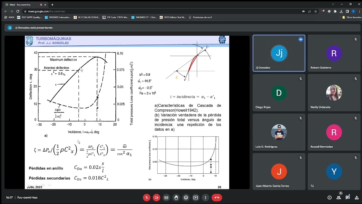Image resolution: width=362 pixels, height=204 pixels.
Task: Open chat with everyone panel
Action: point(348,198)
